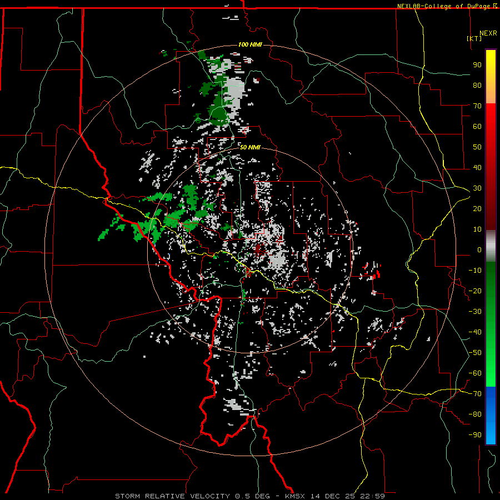The width and height of the screenshot is (500, 500).
Task: Click the STORM RELATIVE VELOCITY caption text
Action: click(172, 496)
